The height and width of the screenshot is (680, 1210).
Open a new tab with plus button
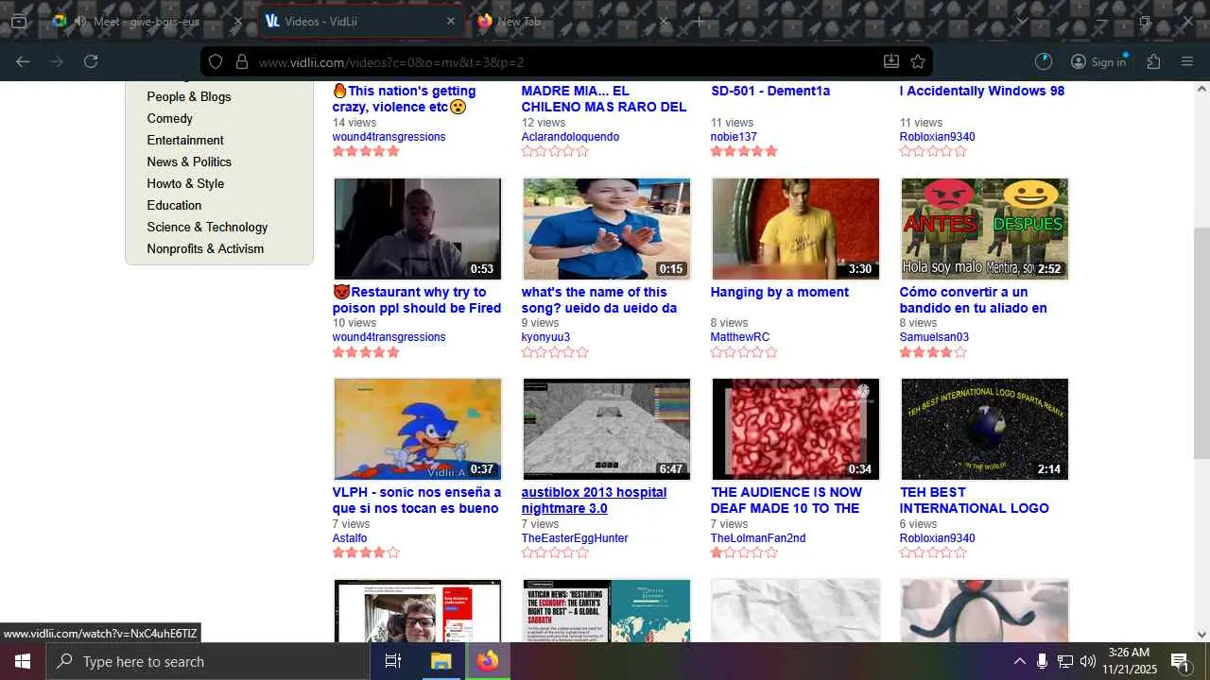click(x=700, y=21)
